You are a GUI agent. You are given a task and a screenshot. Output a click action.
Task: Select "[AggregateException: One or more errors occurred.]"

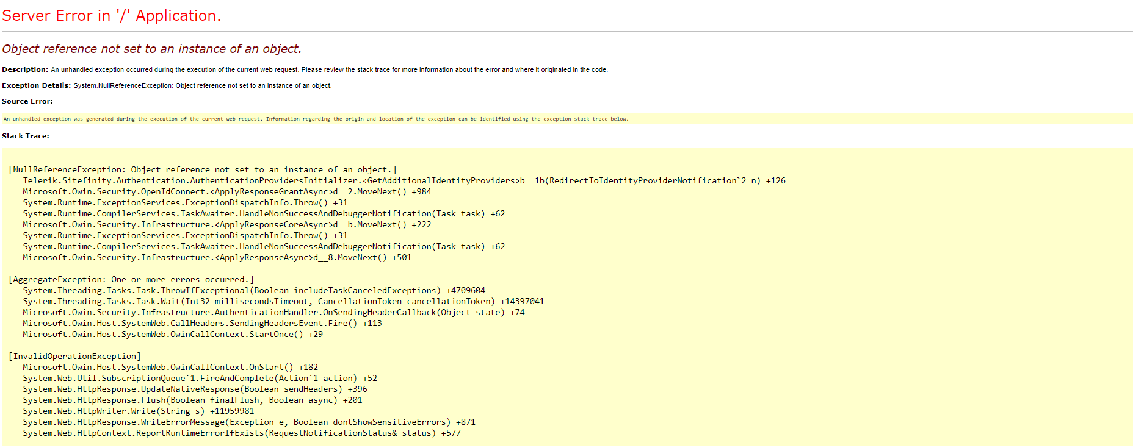(131, 280)
